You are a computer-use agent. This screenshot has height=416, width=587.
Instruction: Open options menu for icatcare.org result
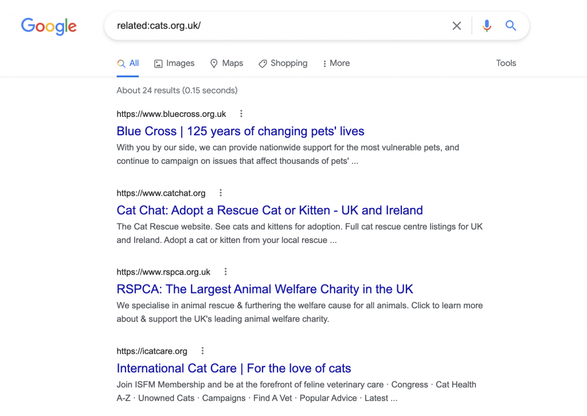point(202,351)
